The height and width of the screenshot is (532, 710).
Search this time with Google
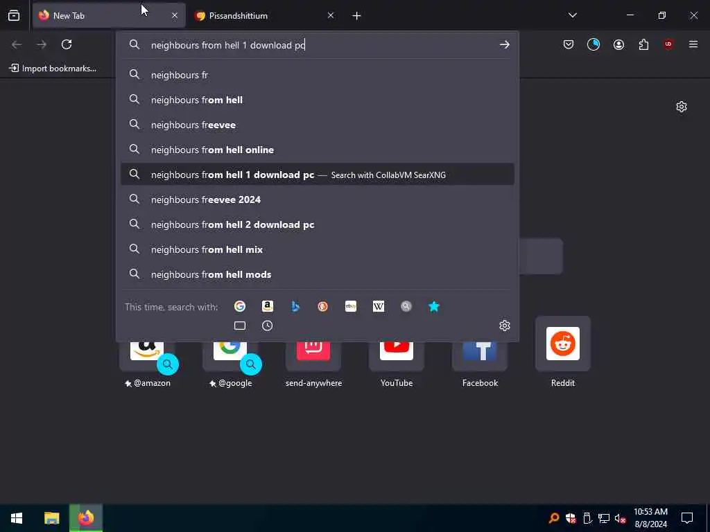[239, 307]
